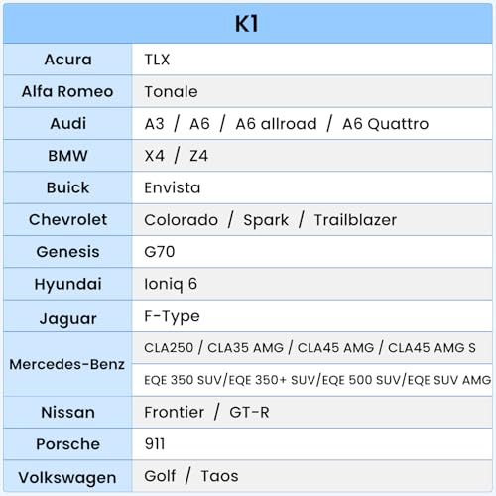The image size is (496, 496).
Task: Select the Chevrolet Trailblazer model
Action: pos(355,220)
